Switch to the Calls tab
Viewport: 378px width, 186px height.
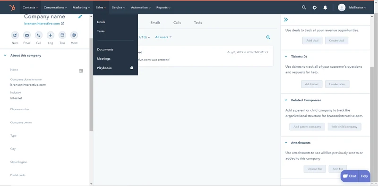(x=177, y=23)
